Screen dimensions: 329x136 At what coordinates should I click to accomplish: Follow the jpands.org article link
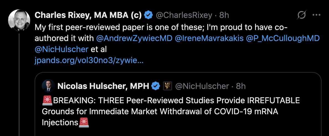coord(89,61)
